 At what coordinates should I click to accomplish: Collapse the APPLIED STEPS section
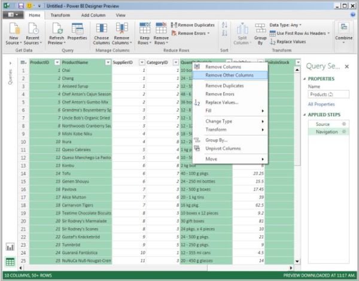(305, 114)
